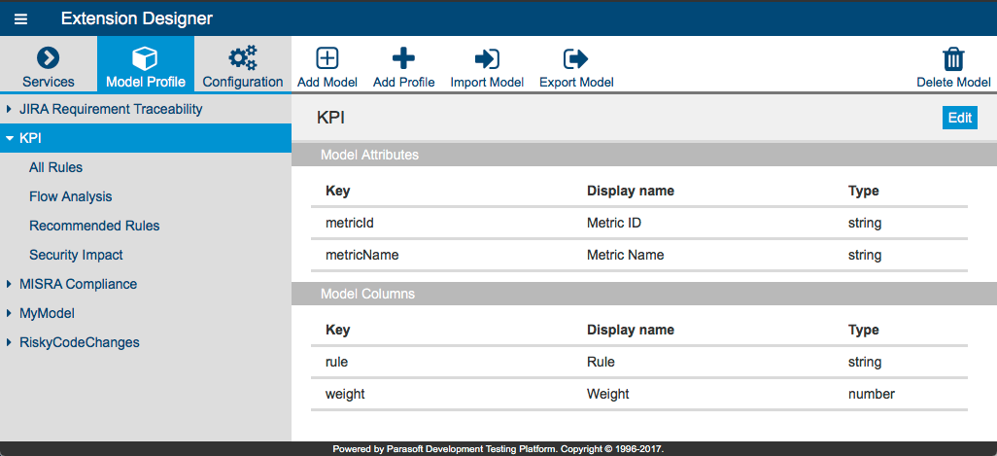
Task: Expand the MyModel tree arrow
Action: pyautogui.click(x=9, y=313)
